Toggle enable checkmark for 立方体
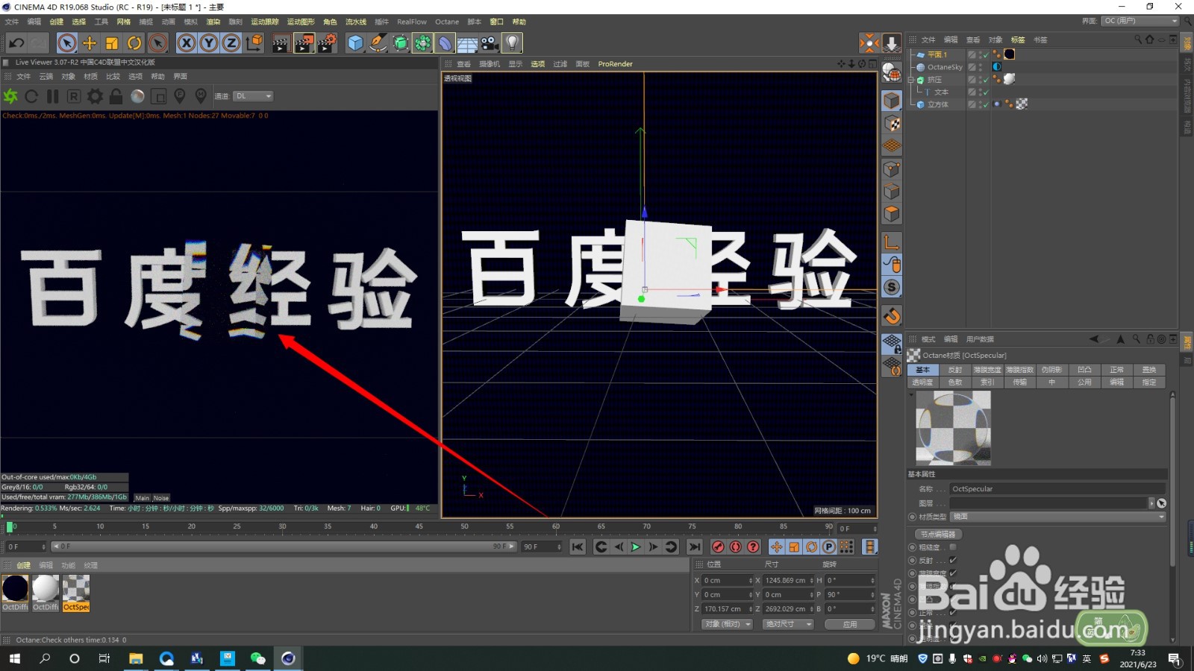 coord(985,104)
